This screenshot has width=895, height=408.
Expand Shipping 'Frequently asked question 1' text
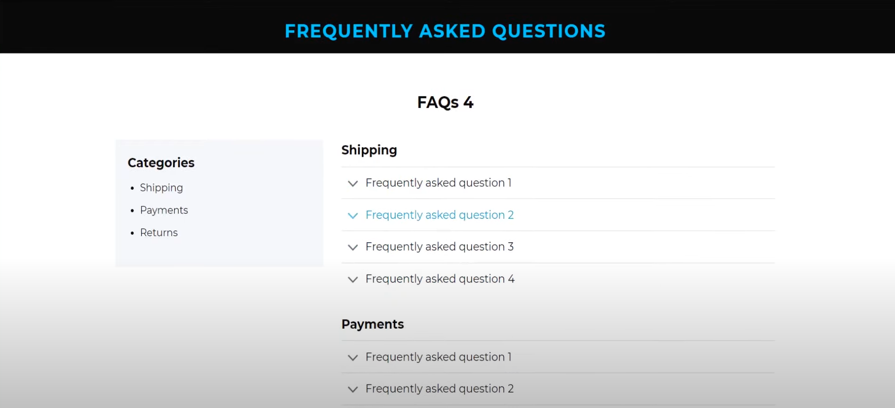438,183
